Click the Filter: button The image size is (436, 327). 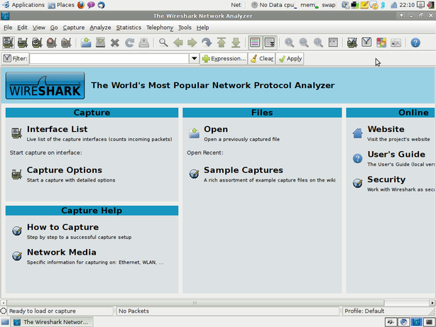[16, 59]
